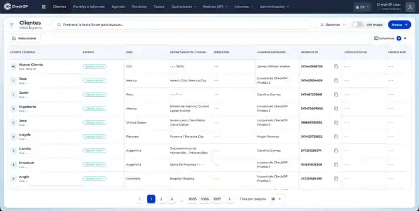Expand the Insumos menu
Image resolution: width=419 pixels, height=211 pixels.
pyautogui.click(x=243, y=6)
